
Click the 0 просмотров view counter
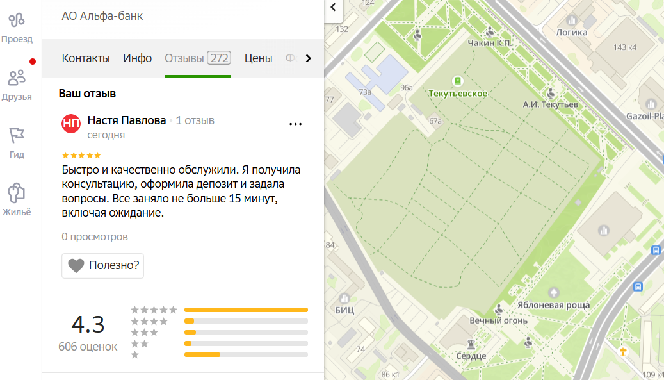95,236
